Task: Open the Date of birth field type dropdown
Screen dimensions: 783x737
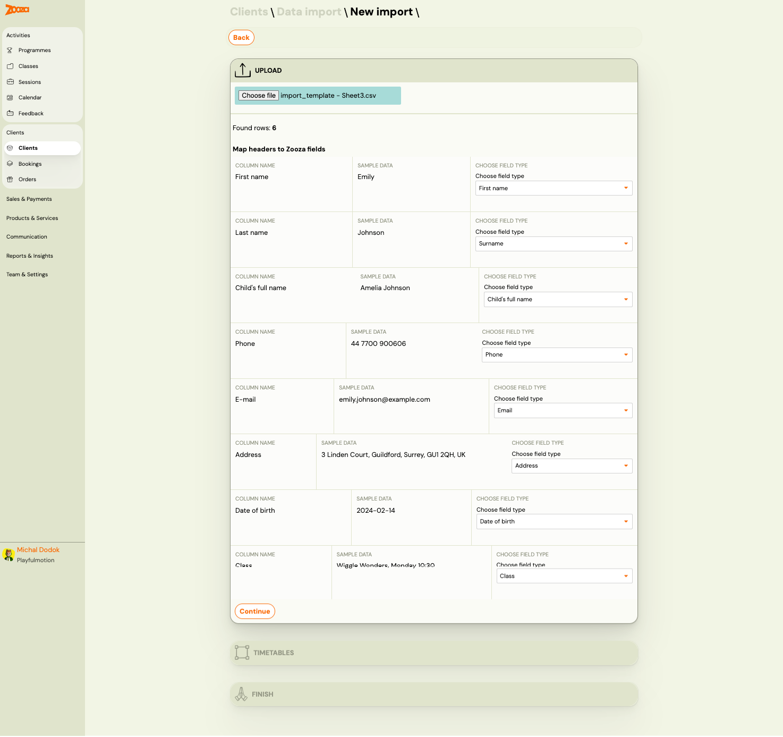Action: 554,521
